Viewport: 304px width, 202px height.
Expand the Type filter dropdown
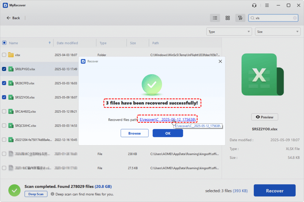pyautogui.click(x=229, y=32)
